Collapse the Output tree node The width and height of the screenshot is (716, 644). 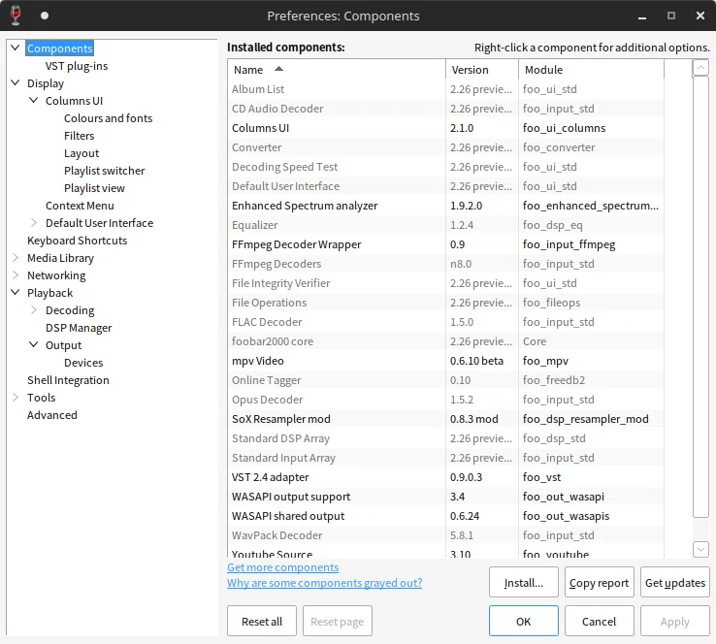(x=33, y=344)
